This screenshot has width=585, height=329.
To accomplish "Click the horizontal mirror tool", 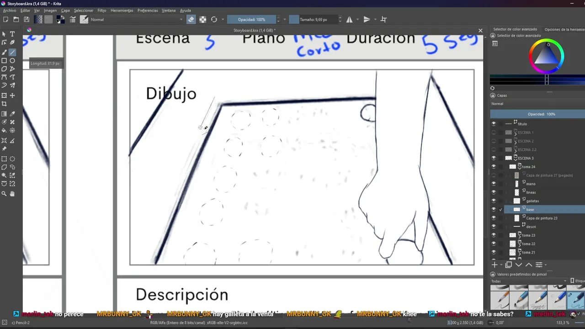I will [x=349, y=19].
